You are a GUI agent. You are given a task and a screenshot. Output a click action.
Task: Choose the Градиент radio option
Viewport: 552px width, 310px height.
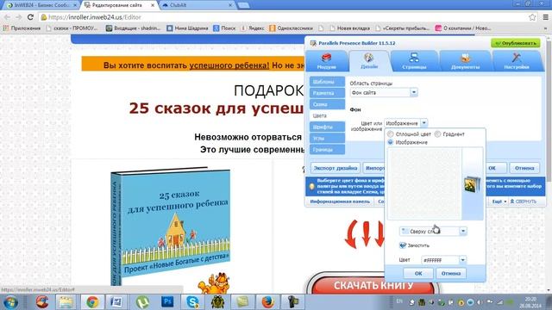click(437, 134)
